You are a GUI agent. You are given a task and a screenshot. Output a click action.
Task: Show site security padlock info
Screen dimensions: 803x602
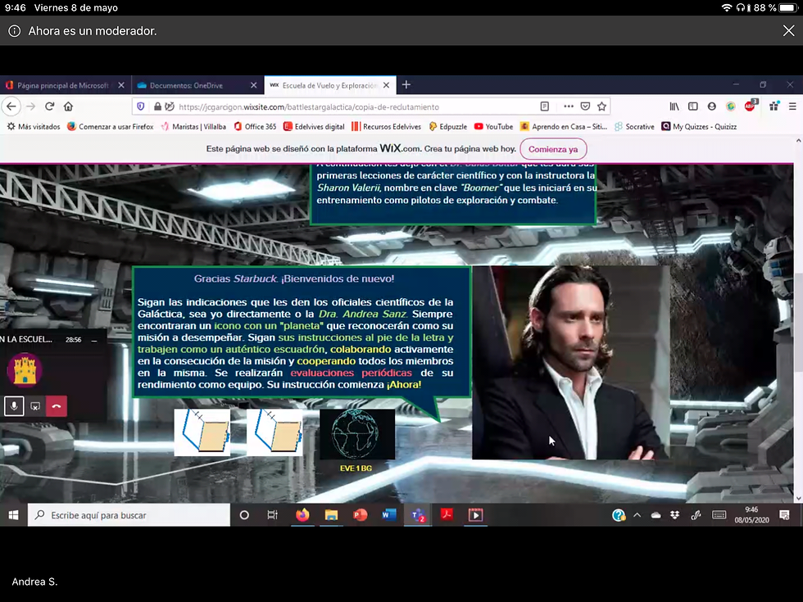[157, 106]
